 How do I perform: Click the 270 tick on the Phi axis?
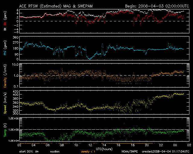point(16,42)
